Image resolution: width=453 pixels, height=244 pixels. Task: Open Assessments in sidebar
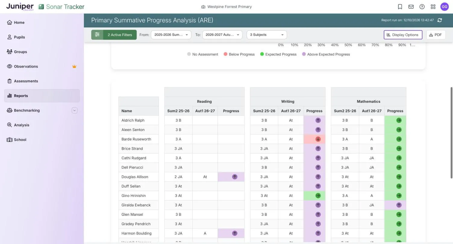tap(42, 81)
